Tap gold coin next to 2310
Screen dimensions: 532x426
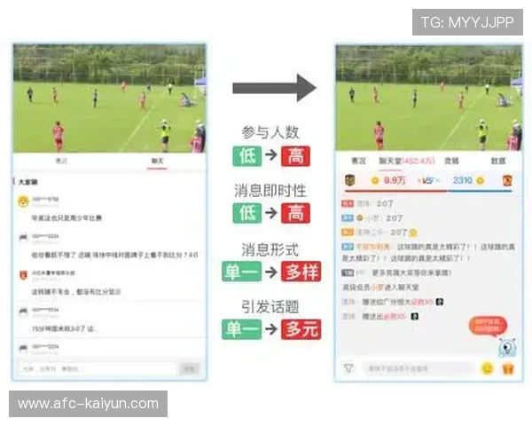point(480,180)
